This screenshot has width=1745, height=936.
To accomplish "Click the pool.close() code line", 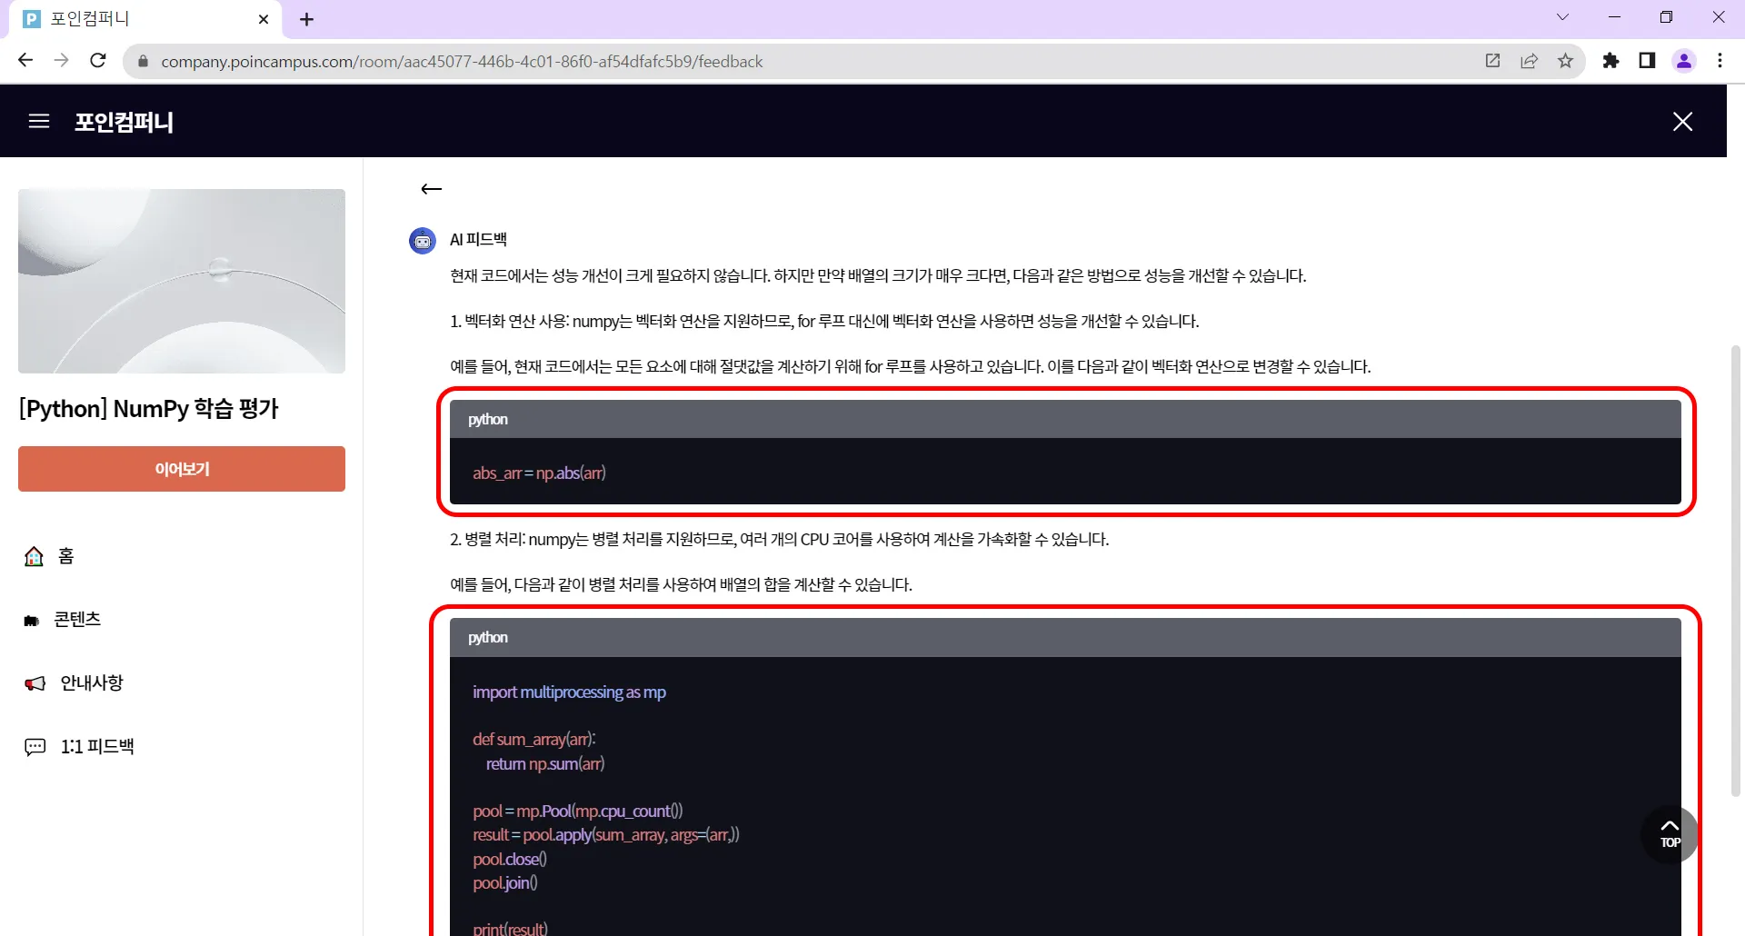I will tap(509, 859).
